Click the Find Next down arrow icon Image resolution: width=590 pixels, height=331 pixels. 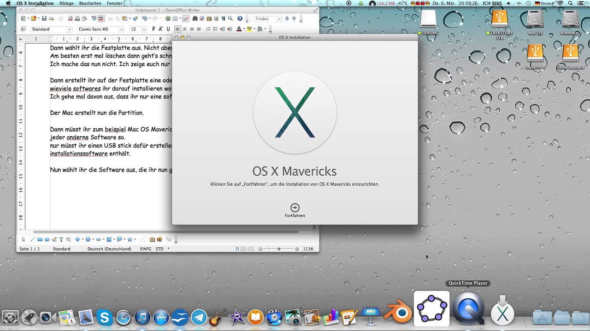(x=287, y=18)
